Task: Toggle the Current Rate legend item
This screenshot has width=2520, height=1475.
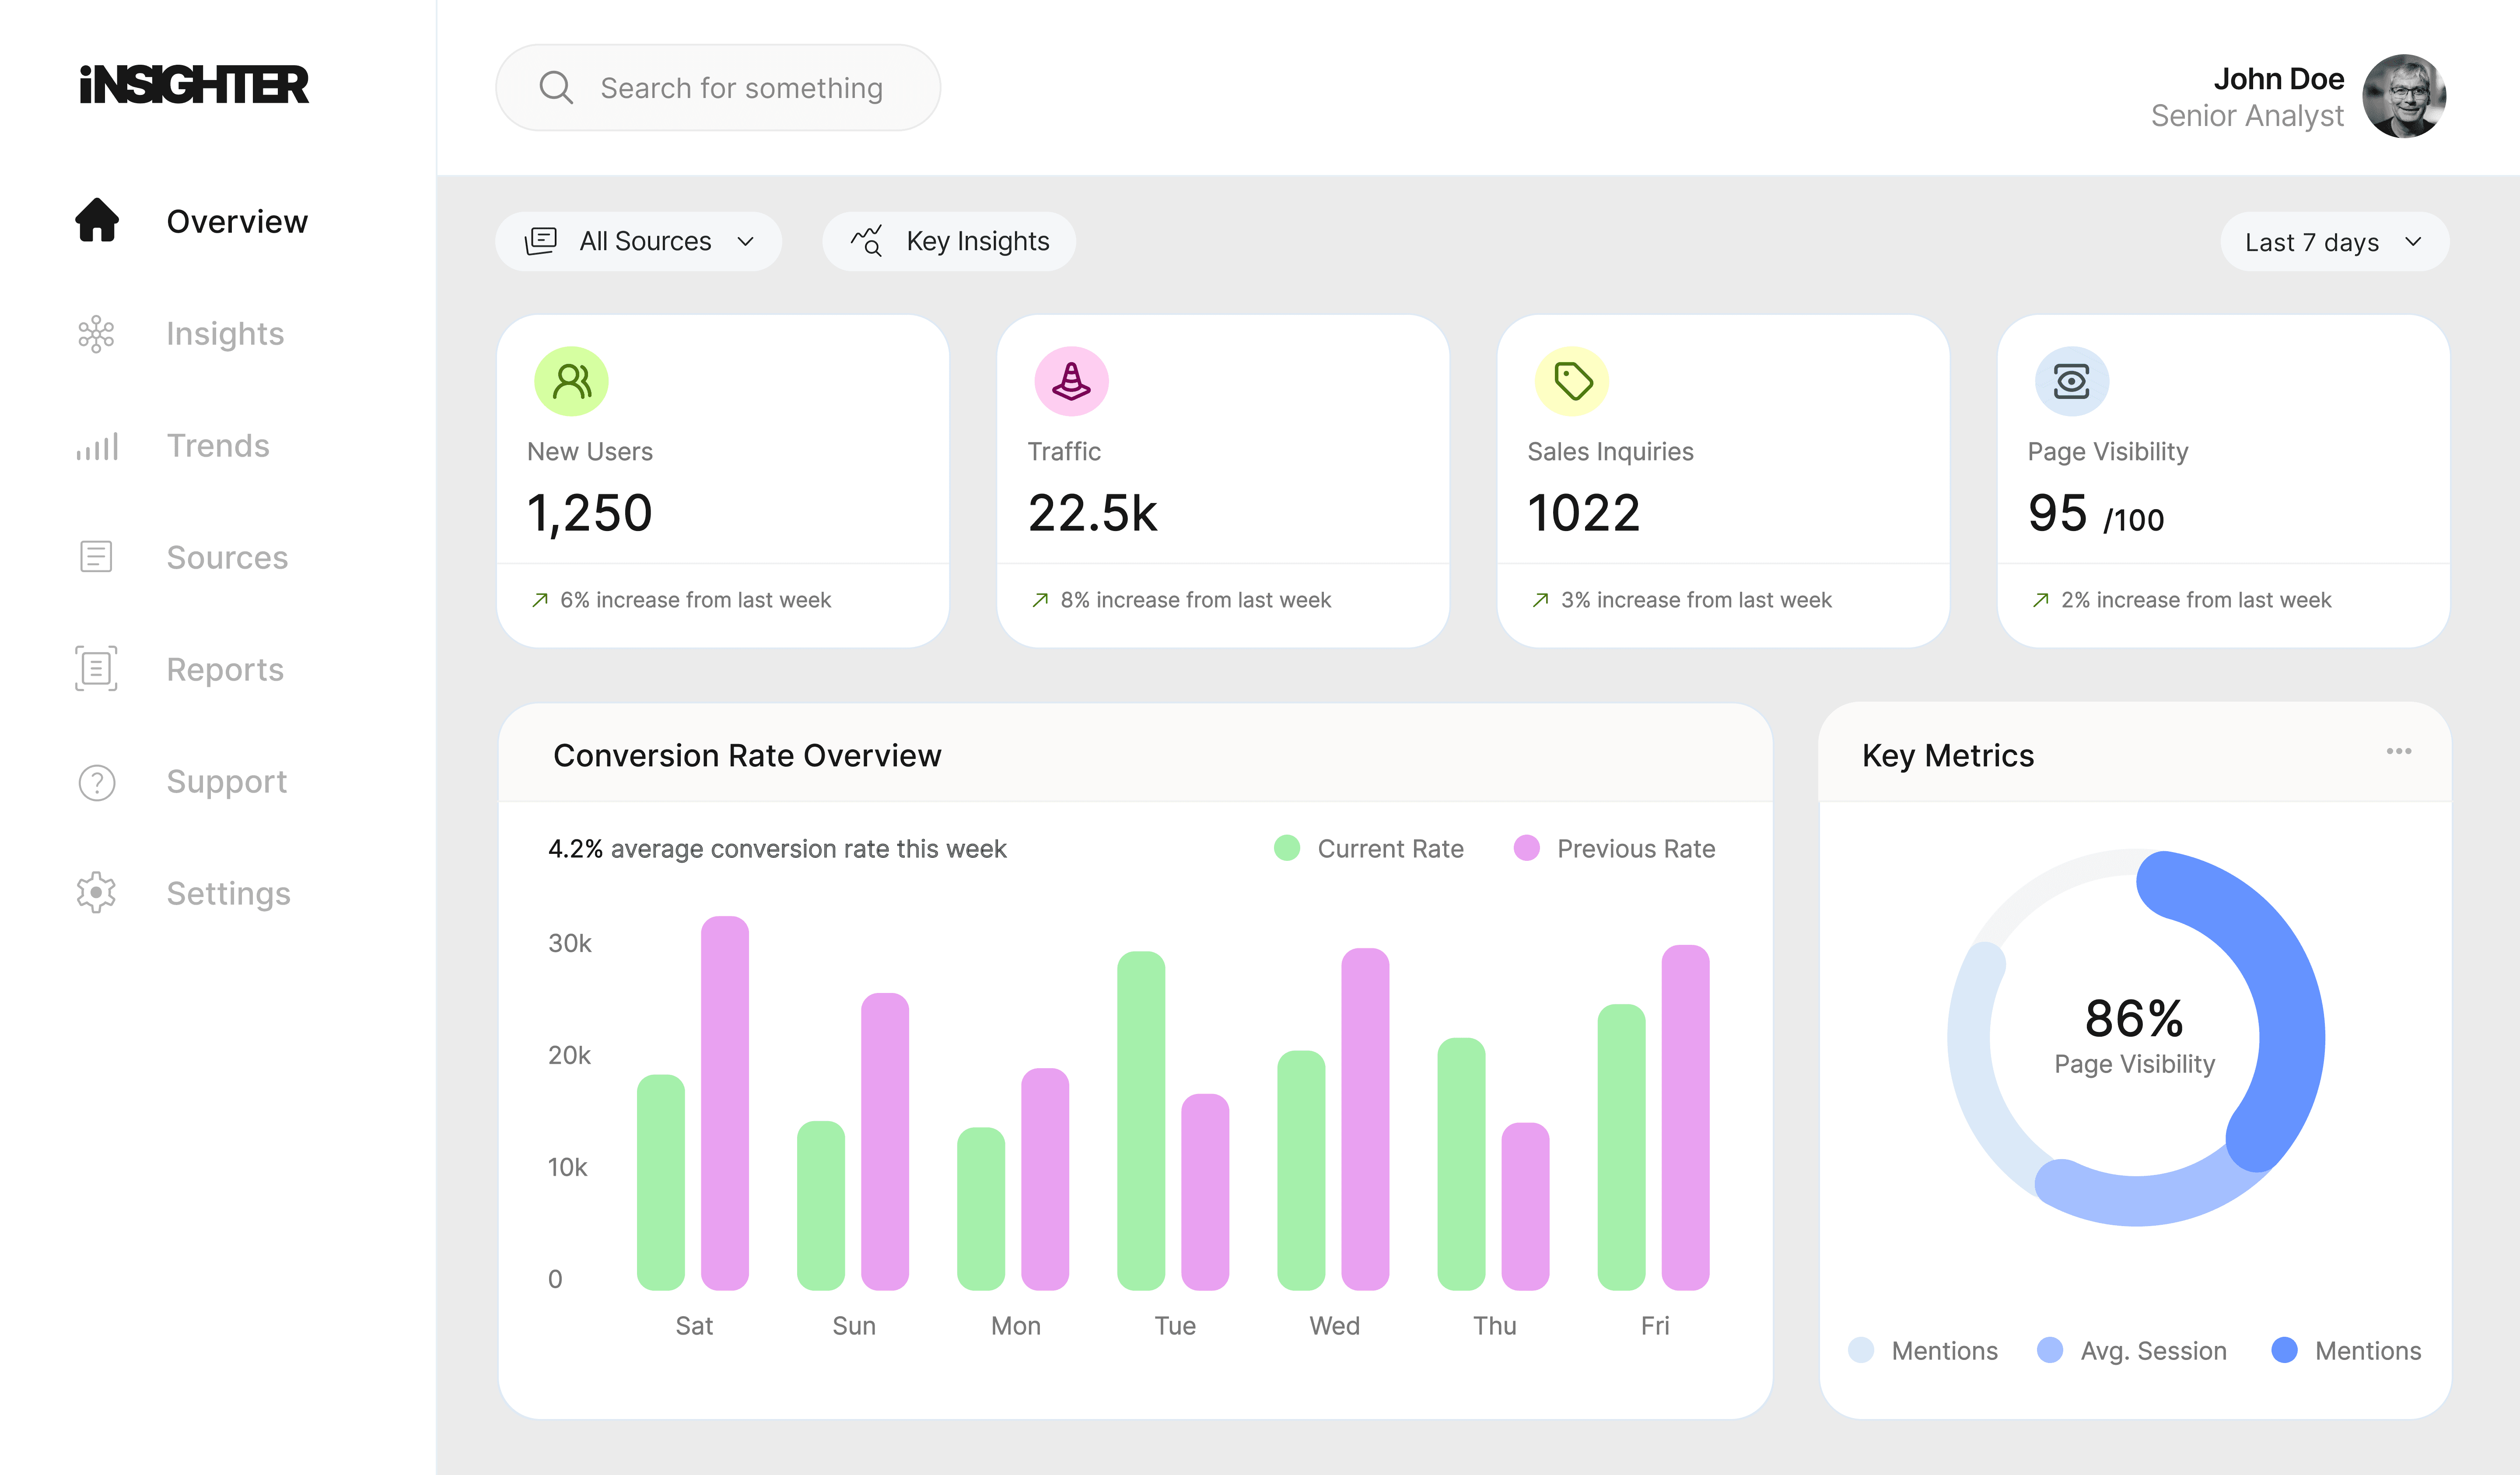Action: point(1369,848)
